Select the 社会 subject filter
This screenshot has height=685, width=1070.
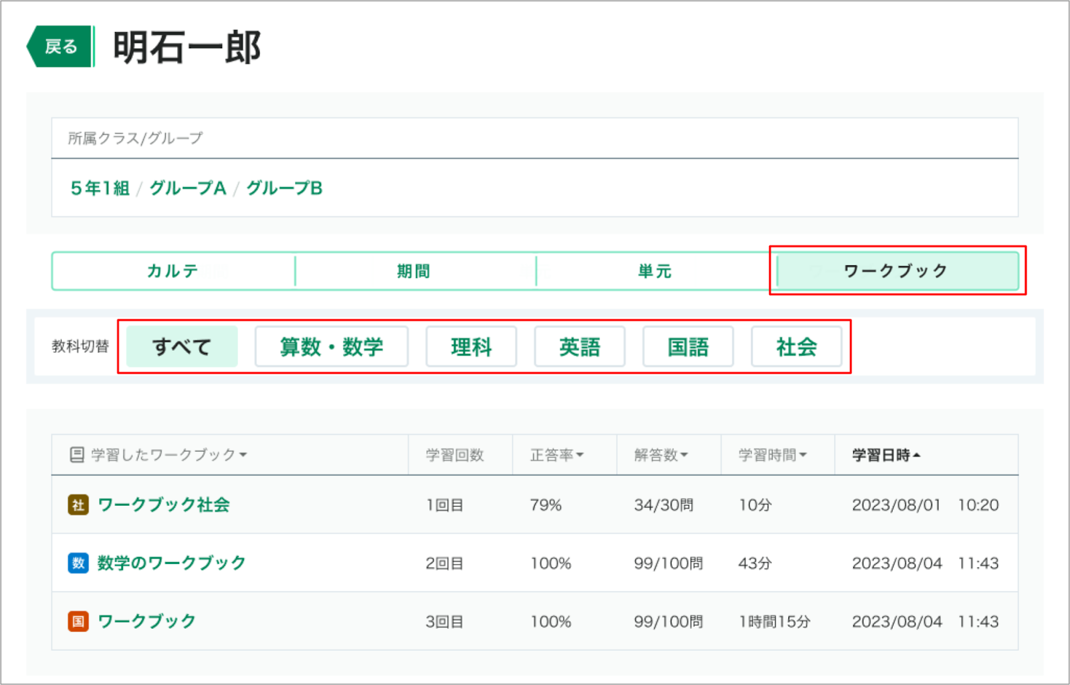point(796,347)
